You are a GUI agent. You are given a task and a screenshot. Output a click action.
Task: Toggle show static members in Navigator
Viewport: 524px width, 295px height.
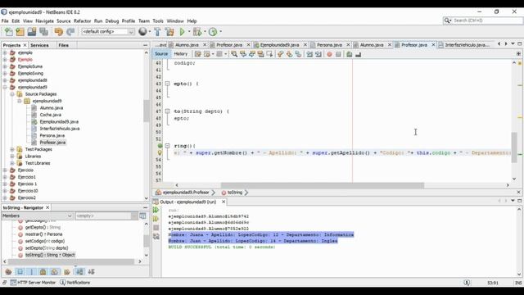pyautogui.click(x=31, y=271)
